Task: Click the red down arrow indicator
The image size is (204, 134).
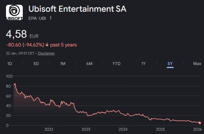Action: pyautogui.click(x=47, y=45)
